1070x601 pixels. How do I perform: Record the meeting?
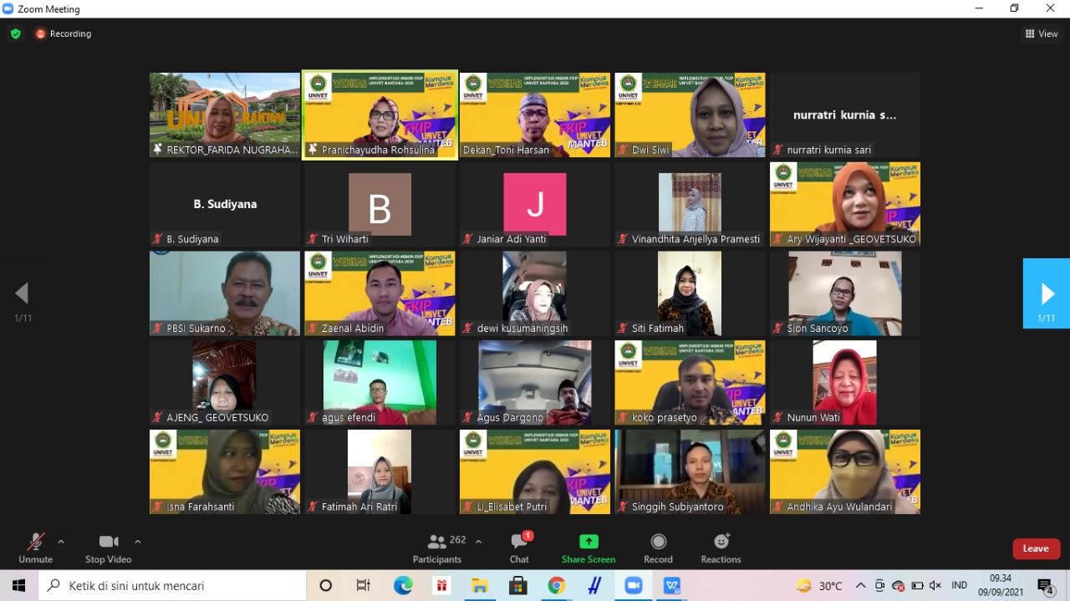658,548
